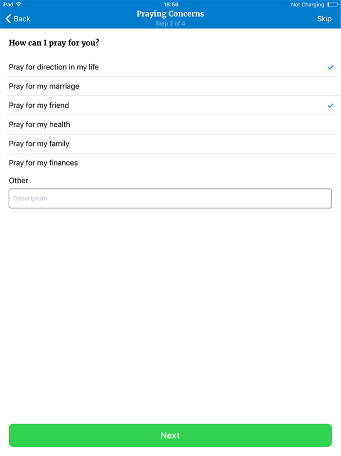Focus the Other description text field
Screen dimensions: 341x456
[170, 199]
